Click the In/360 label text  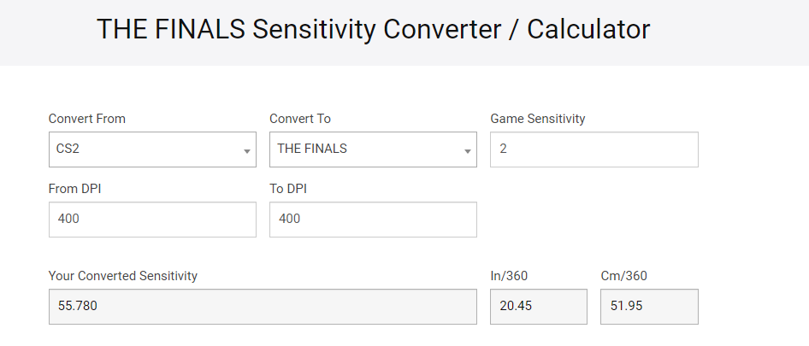click(x=511, y=276)
